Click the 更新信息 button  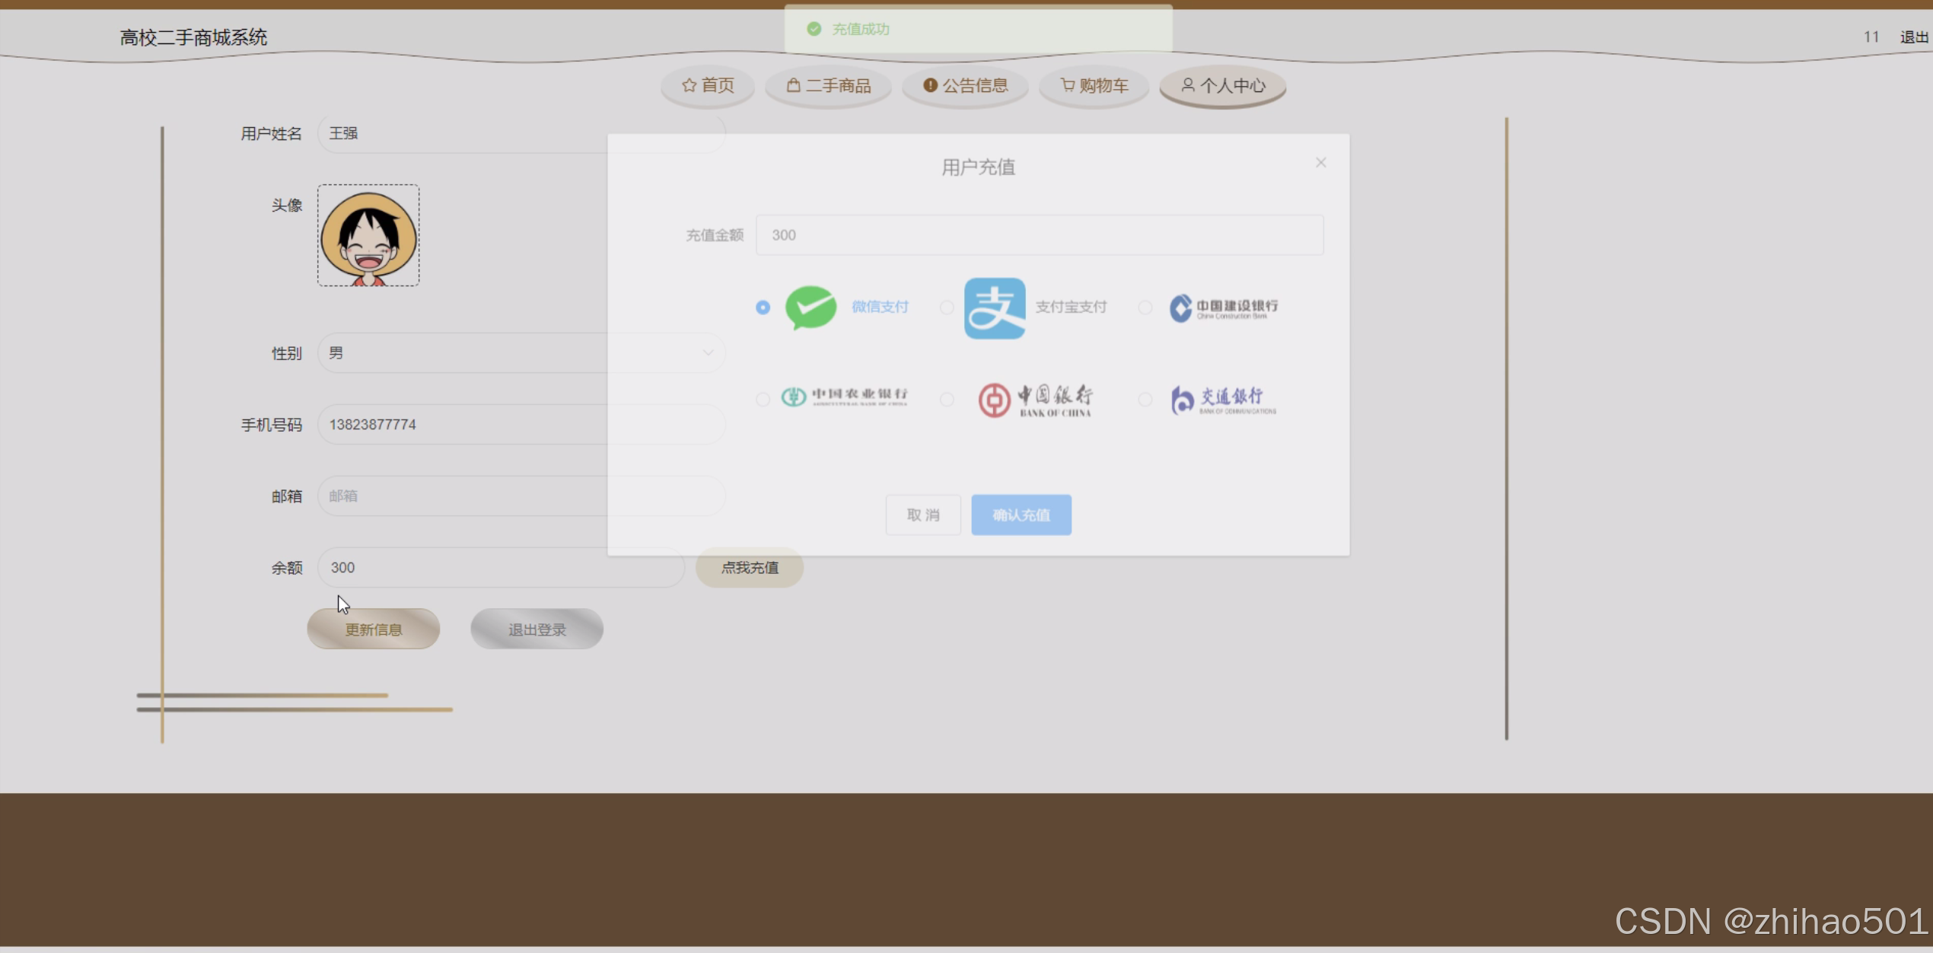click(373, 629)
